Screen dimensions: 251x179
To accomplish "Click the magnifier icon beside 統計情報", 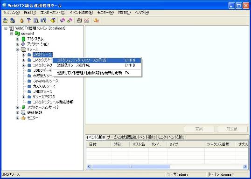I will coord(23,113).
